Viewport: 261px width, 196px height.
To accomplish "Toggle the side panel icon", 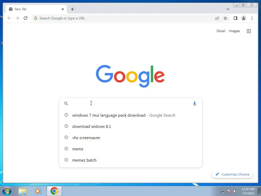I will click(235, 18).
